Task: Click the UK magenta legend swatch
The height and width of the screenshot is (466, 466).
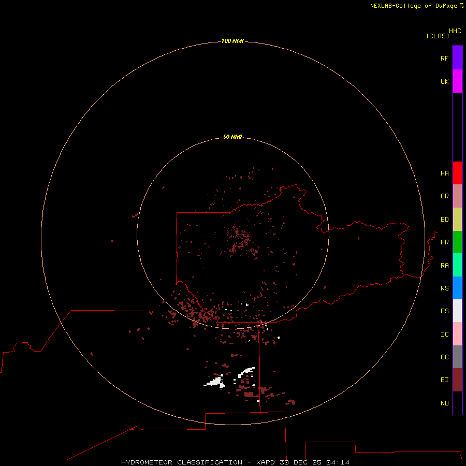Action: point(457,81)
